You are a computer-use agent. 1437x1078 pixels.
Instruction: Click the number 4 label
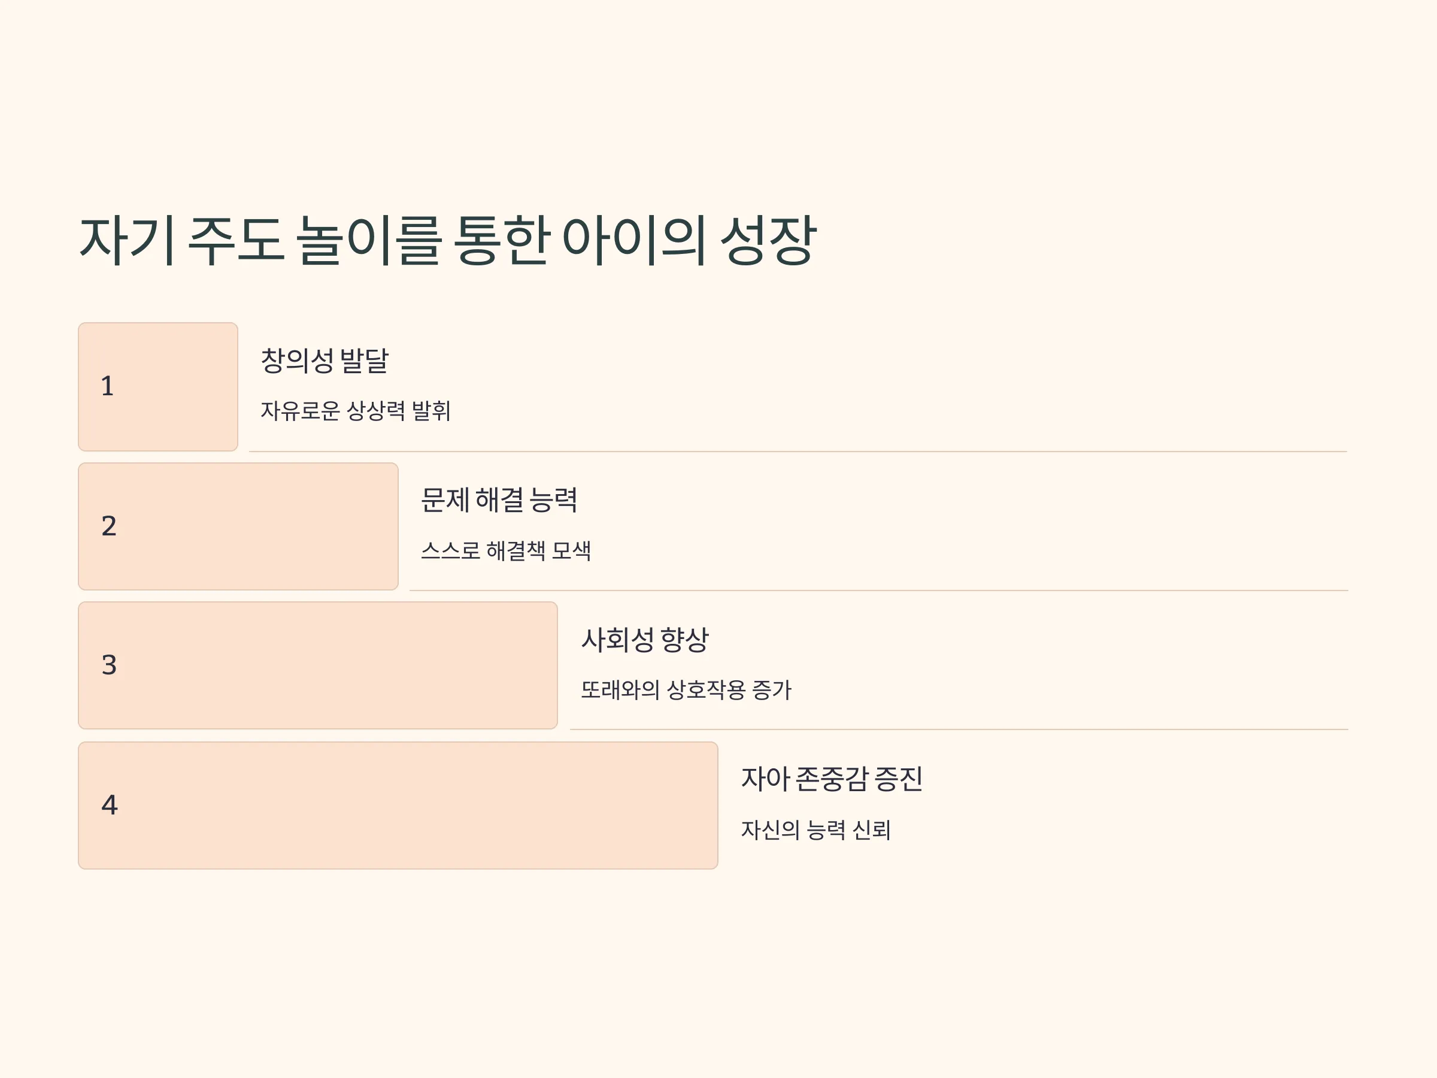coord(109,805)
